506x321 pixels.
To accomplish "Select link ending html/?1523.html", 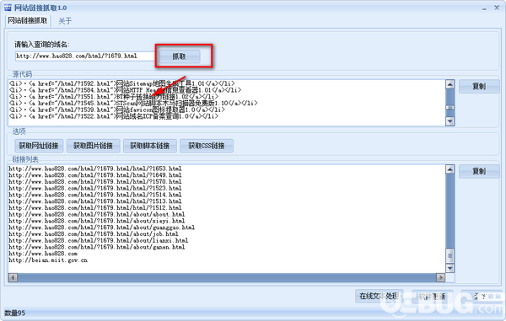I will (x=95, y=188).
